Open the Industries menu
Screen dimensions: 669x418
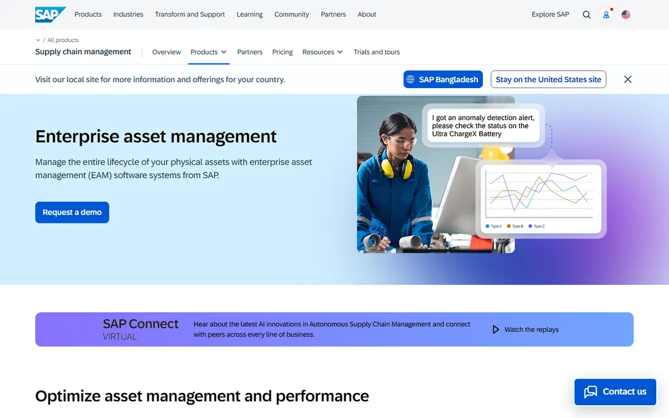point(128,15)
